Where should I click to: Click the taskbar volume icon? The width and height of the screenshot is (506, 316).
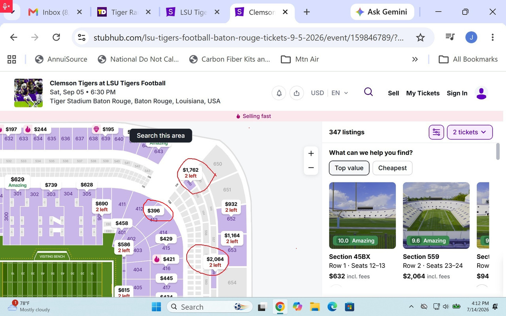coord(446,307)
